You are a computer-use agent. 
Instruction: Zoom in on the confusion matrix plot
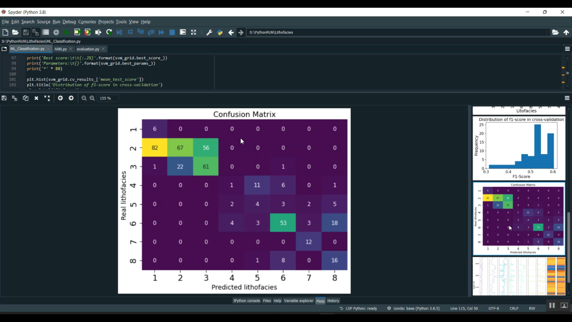[92, 98]
